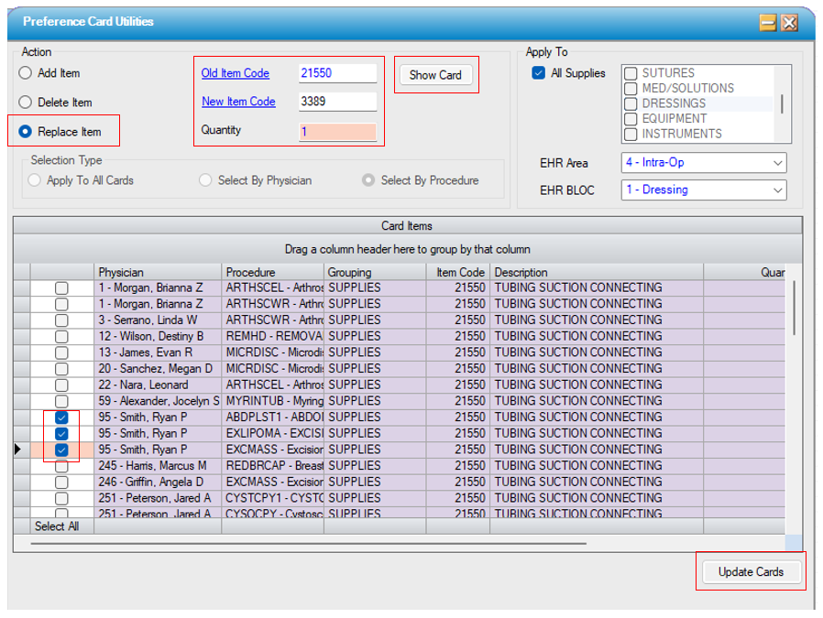Click the Update Cards button
Viewport: 823px width, 618px height.
tap(751, 572)
